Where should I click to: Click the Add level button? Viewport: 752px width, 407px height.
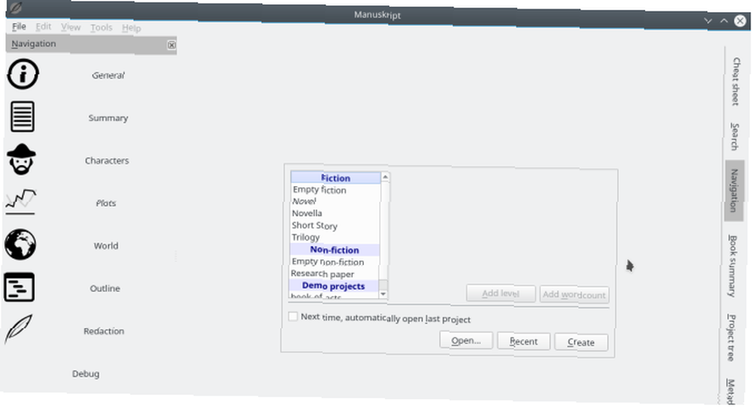pyautogui.click(x=501, y=294)
